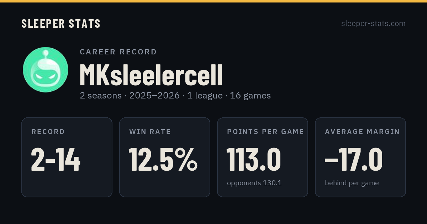Select the RECORD stat card
This screenshot has height=224, width=427.
point(67,157)
